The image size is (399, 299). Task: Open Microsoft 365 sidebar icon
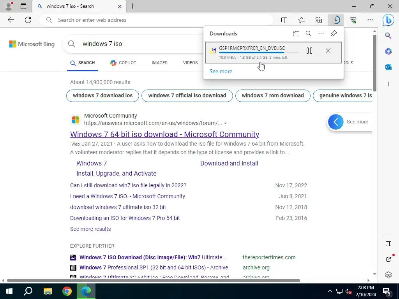388,51
